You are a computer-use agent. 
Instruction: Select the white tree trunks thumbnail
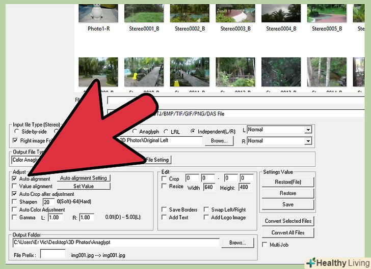coord(327,72)
